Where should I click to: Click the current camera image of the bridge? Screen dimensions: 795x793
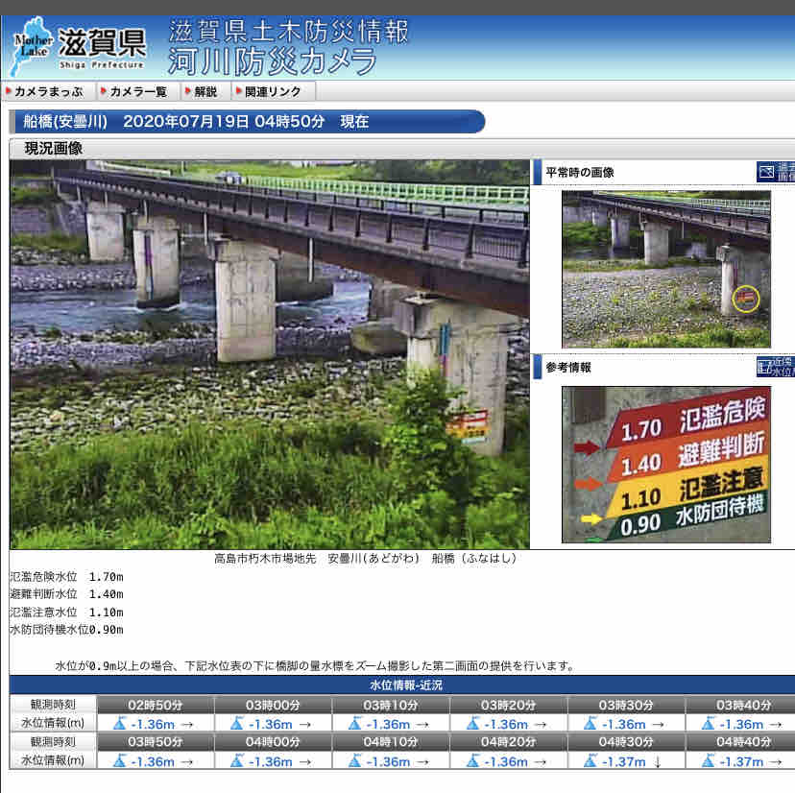pos(269,354)
